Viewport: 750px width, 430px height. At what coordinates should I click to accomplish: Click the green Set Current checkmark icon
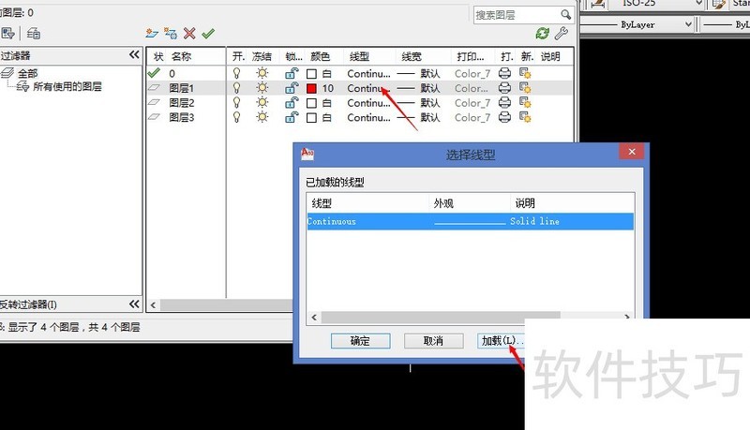tap(208, 34)
